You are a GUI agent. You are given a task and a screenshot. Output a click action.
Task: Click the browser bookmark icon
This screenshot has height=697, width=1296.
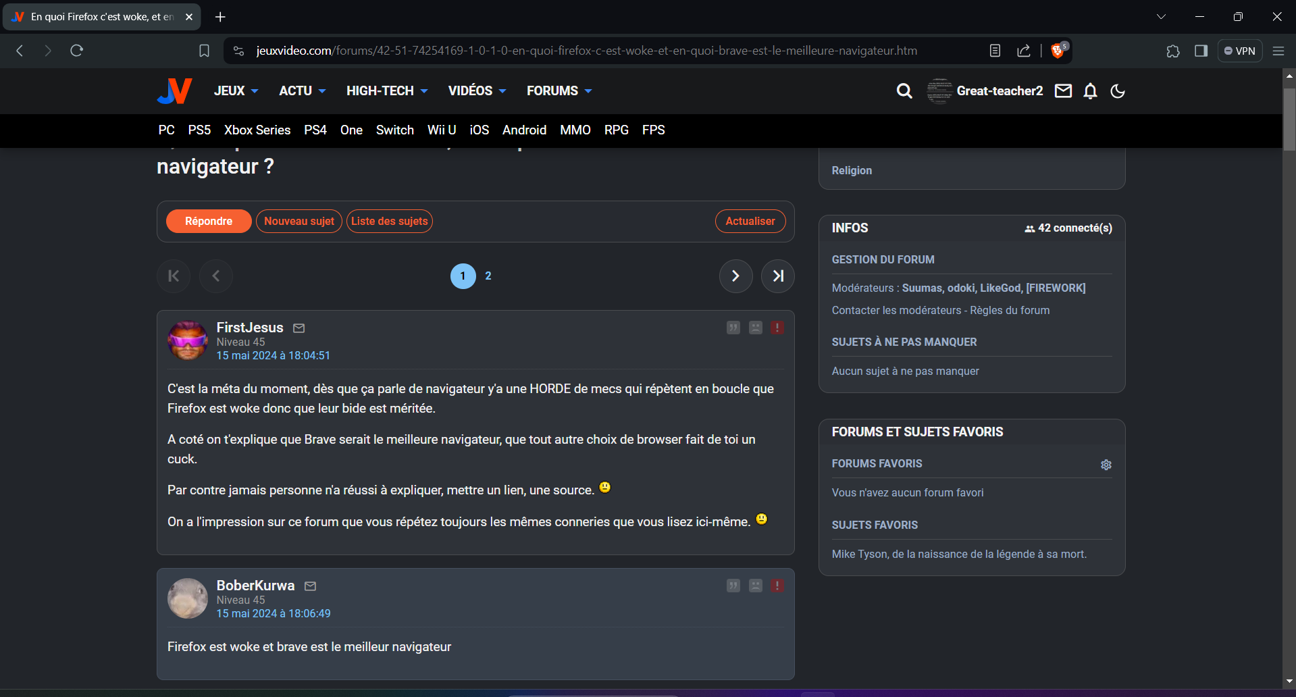pos(204,51)
